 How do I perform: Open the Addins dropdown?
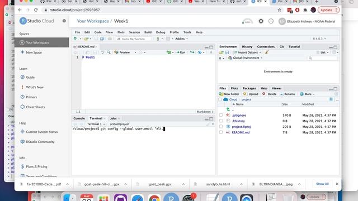click(x=181, y=39)
